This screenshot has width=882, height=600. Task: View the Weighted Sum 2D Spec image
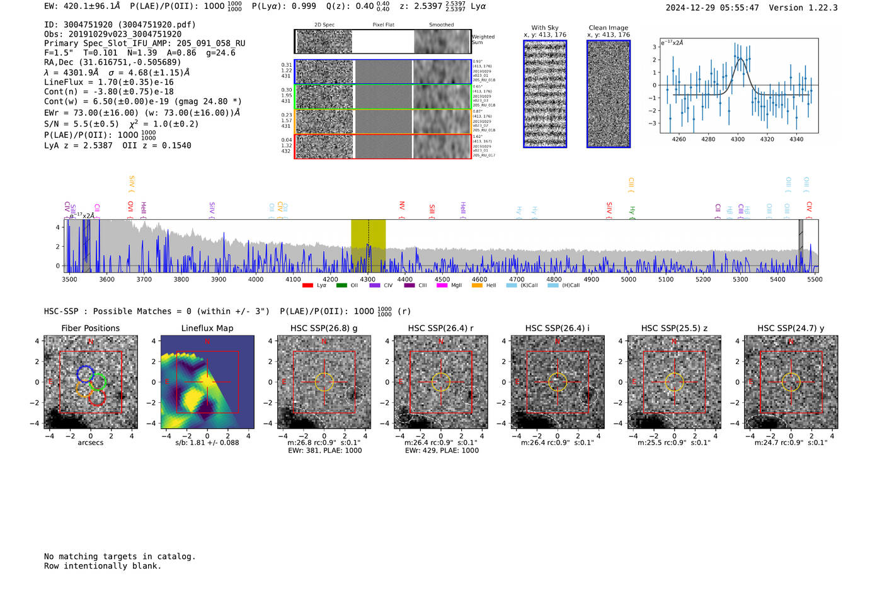click(324, 42)
